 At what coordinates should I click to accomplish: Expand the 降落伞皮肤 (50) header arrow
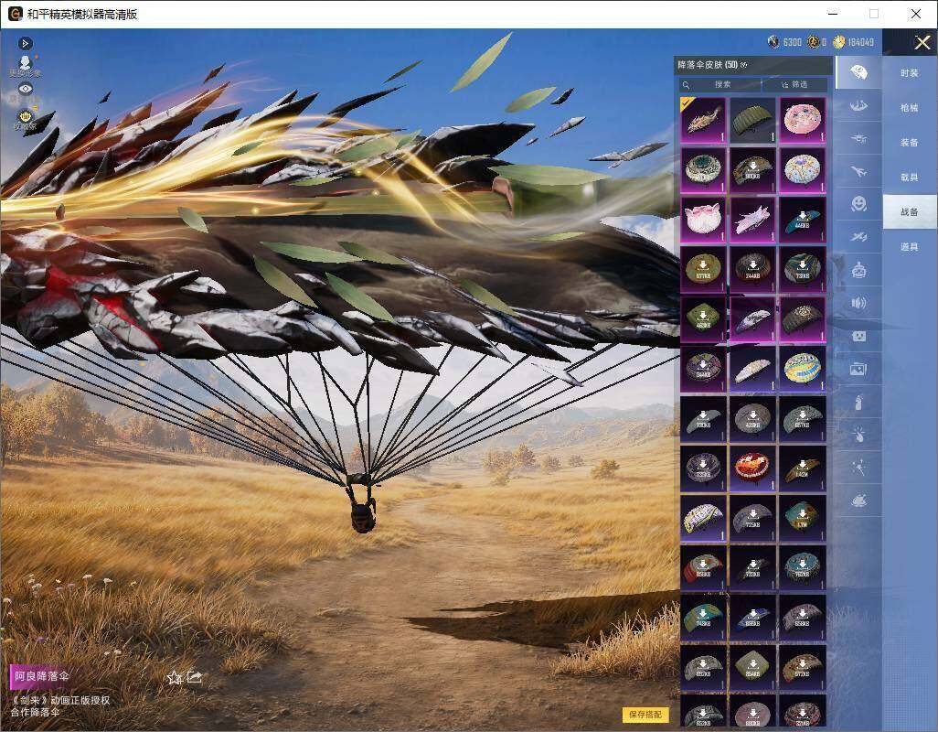click(x=743, y=65)
